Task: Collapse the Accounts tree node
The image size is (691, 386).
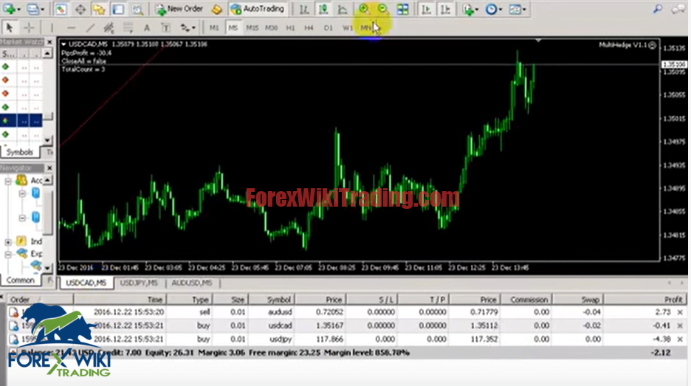Action: pos(8,181)
